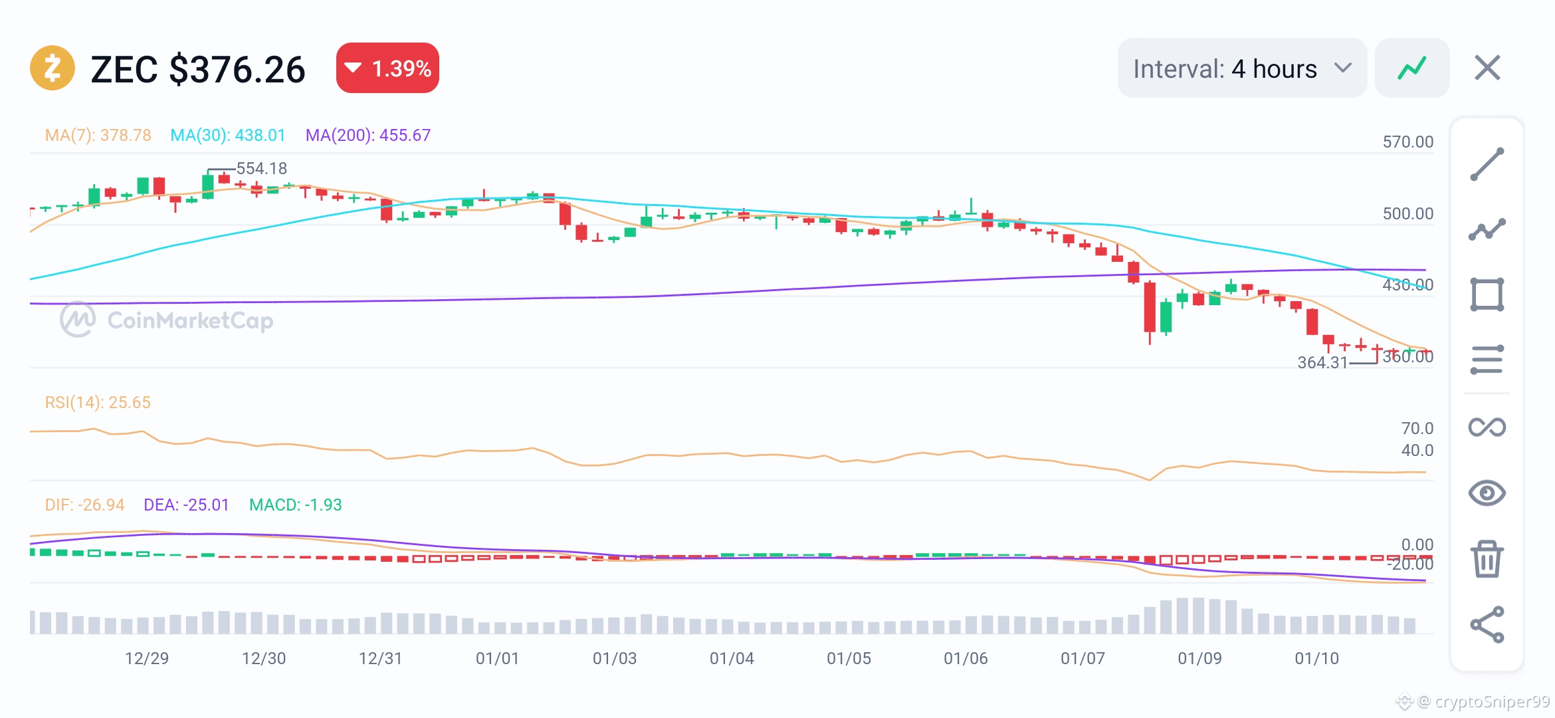
Task: Close the chart with the X button
Action: [x=1487, y=68]
